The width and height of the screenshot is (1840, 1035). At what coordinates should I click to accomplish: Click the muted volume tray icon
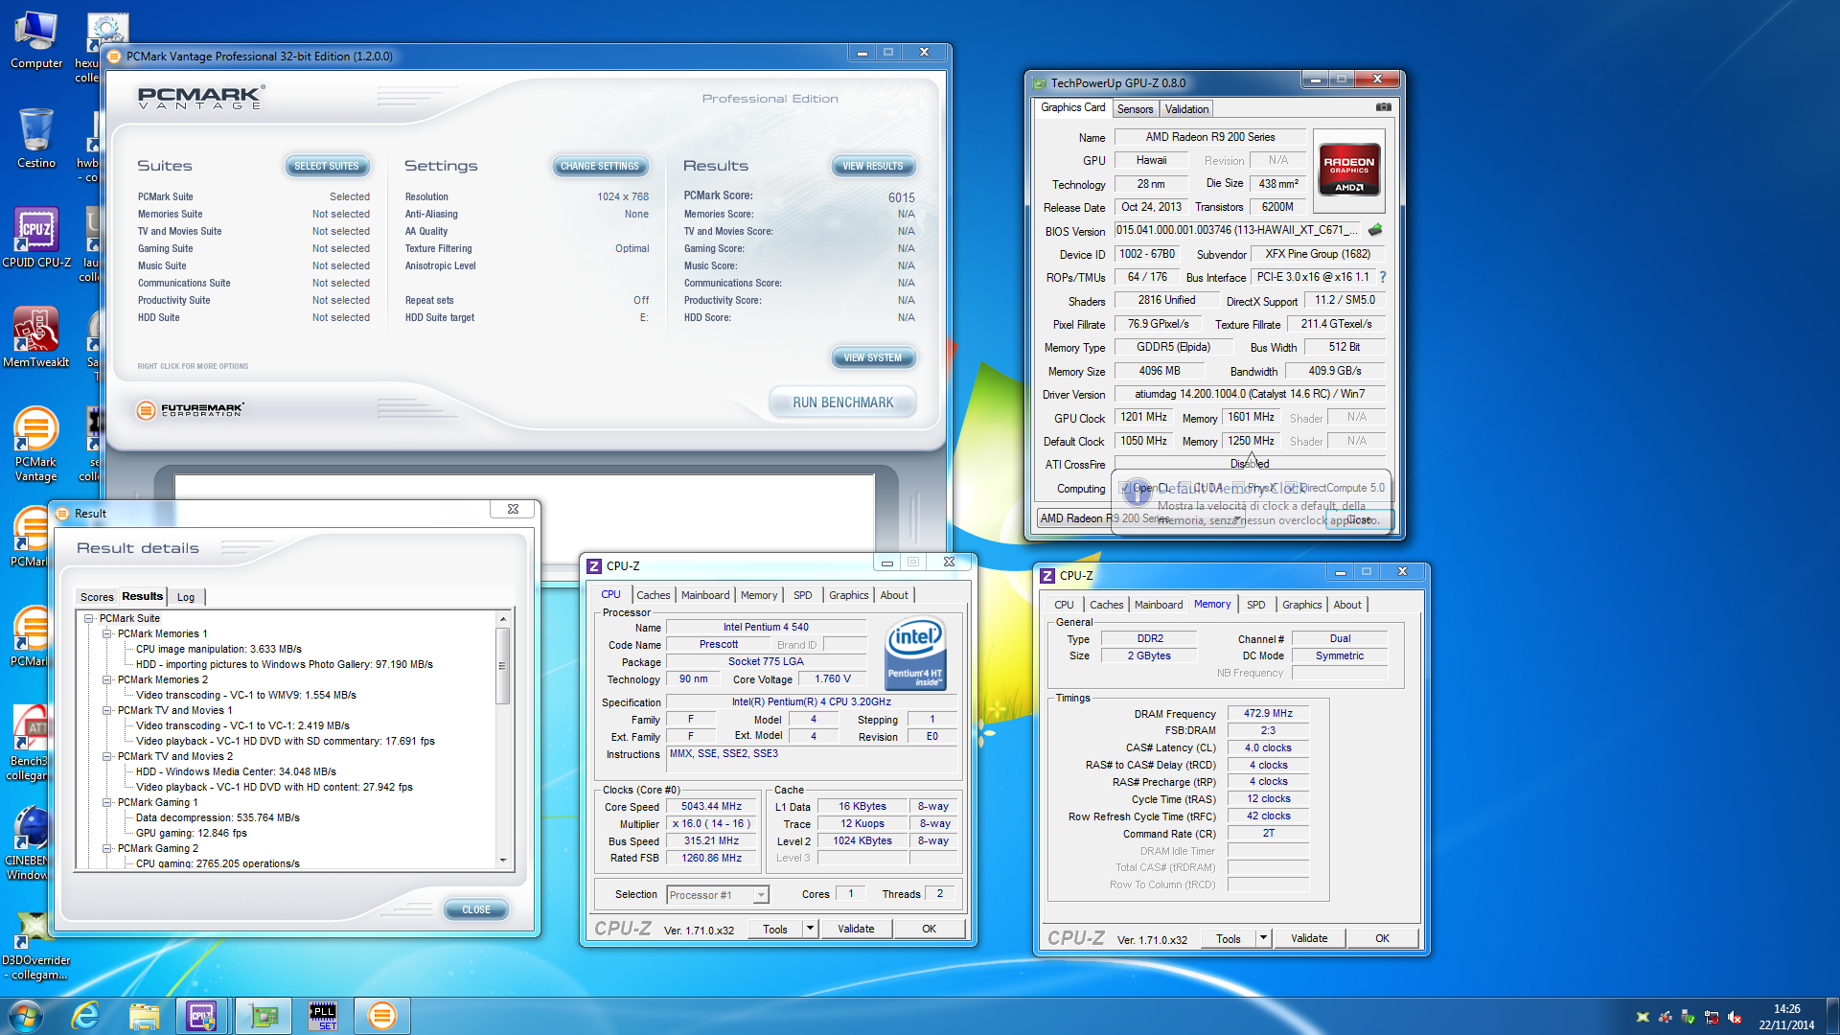[1735, 1017]
